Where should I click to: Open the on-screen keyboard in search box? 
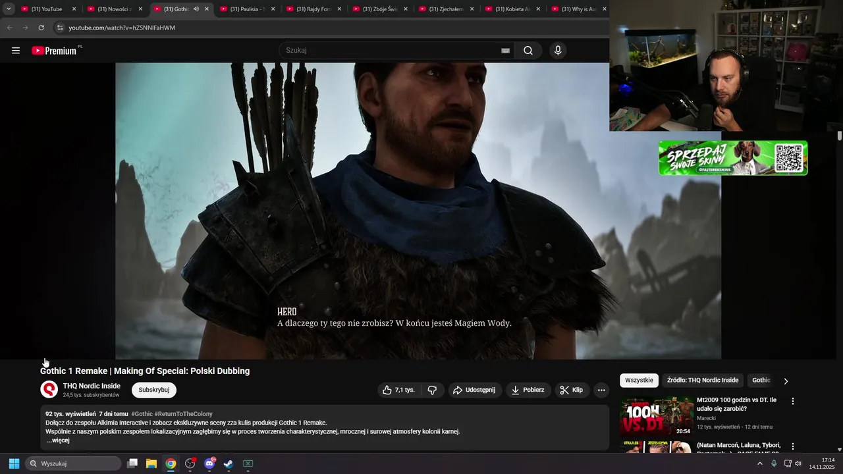pos(505,51)
